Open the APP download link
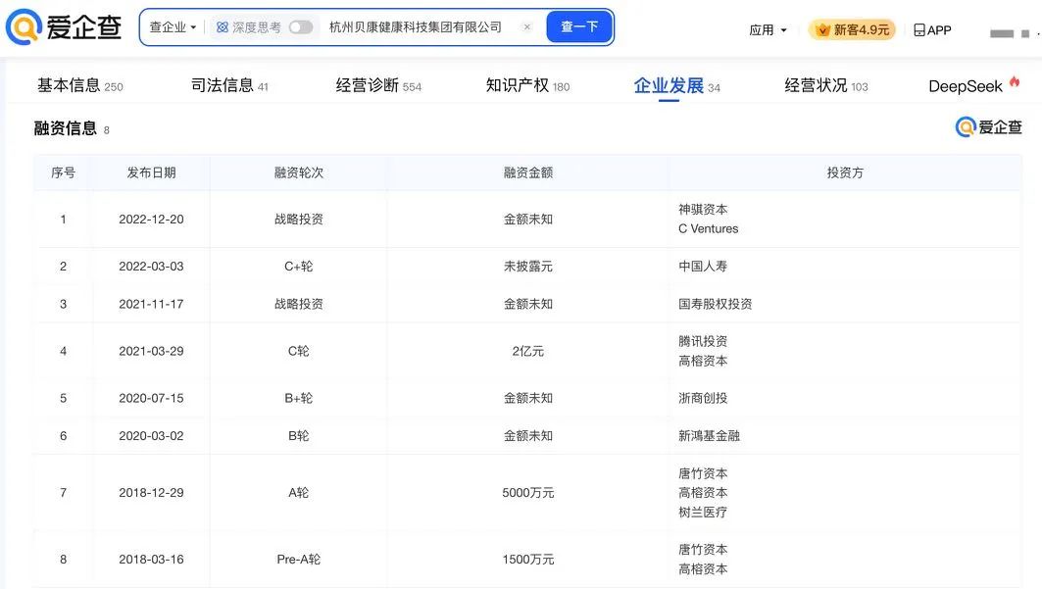The height and width of the screenshot is (589, 1042). (x=932, y=29)
